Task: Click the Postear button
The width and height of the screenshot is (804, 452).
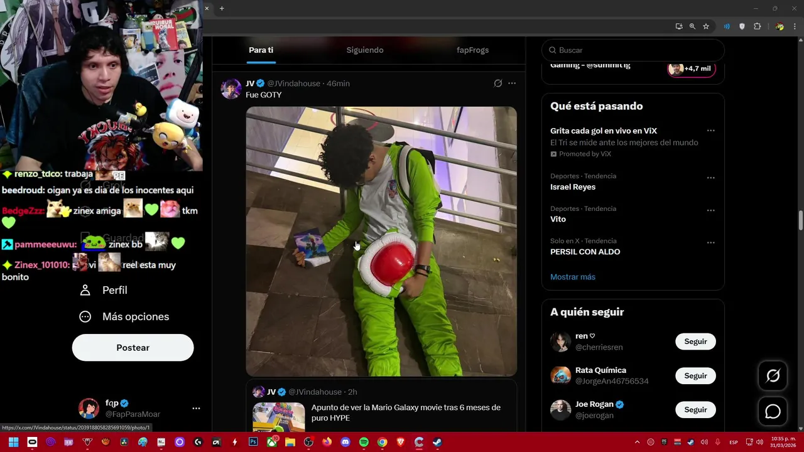Action: [133, 347]
